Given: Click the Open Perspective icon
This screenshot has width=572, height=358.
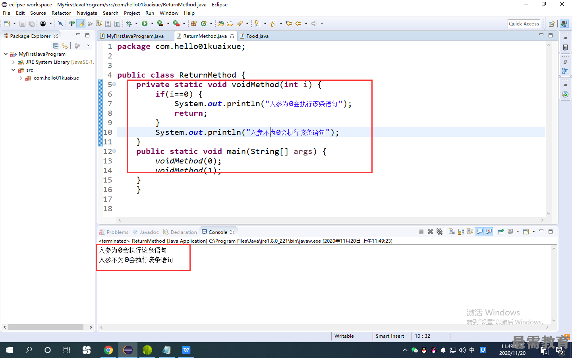Looking at the screenshot, I should [551, 24].
